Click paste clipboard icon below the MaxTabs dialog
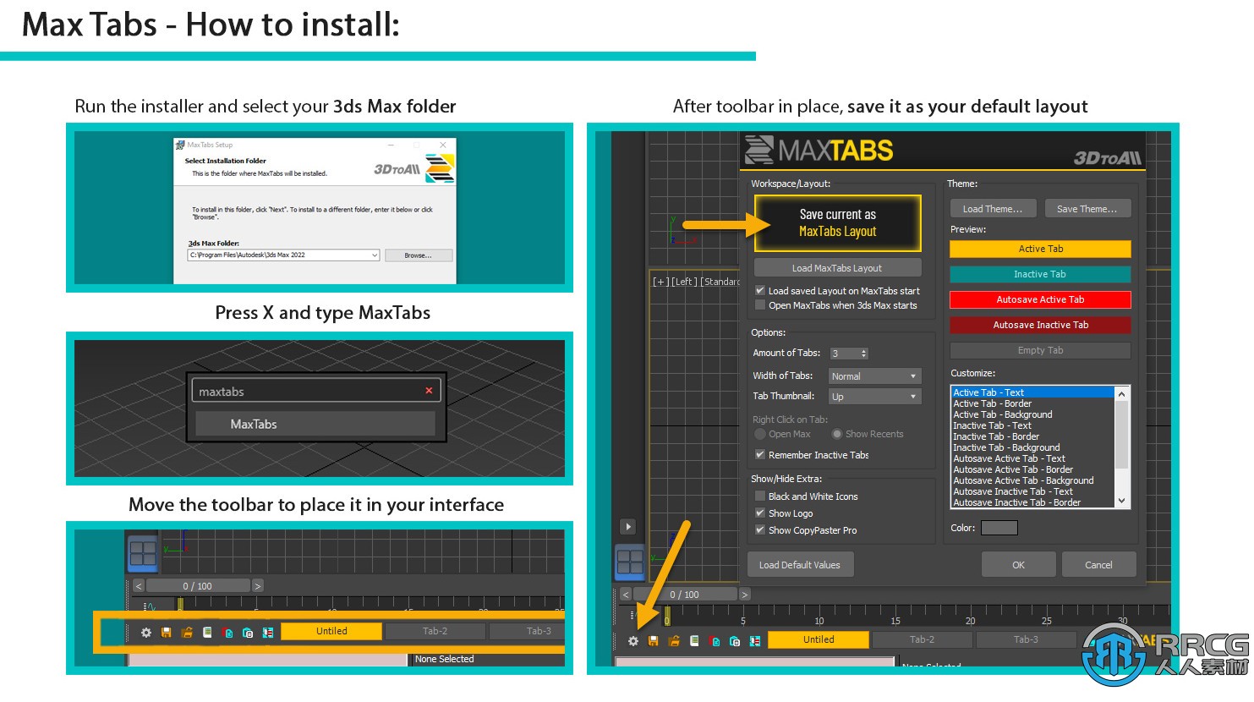Viewport: 1254px width, 702px height. (x=735, y=641)
